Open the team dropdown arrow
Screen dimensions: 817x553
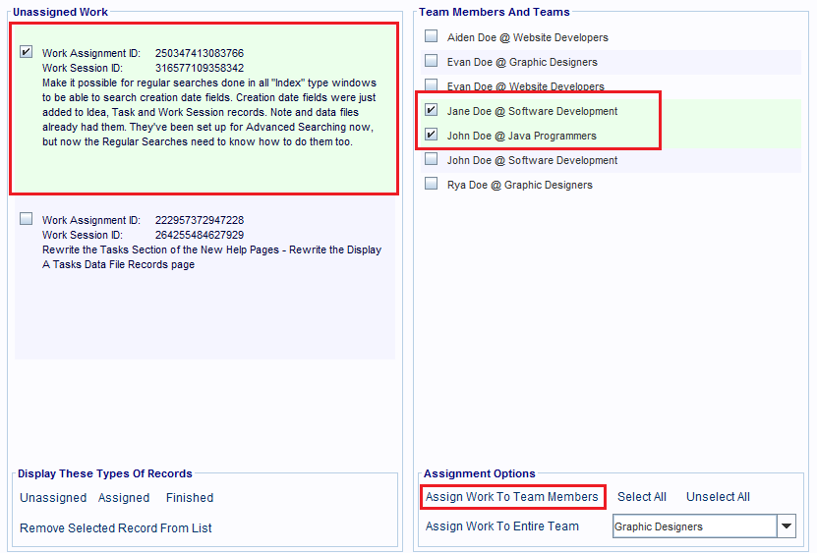click(787, 525)
